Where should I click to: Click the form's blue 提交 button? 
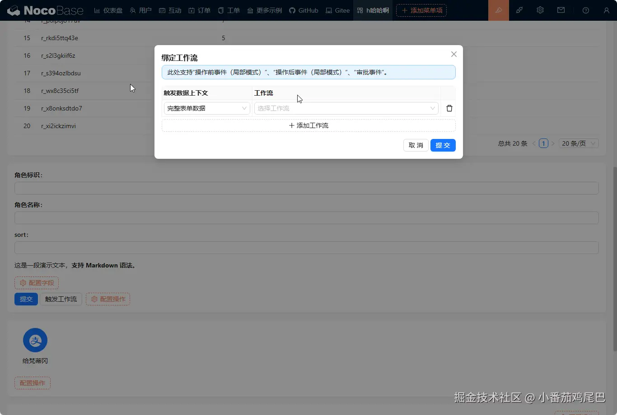pos(26,299)
